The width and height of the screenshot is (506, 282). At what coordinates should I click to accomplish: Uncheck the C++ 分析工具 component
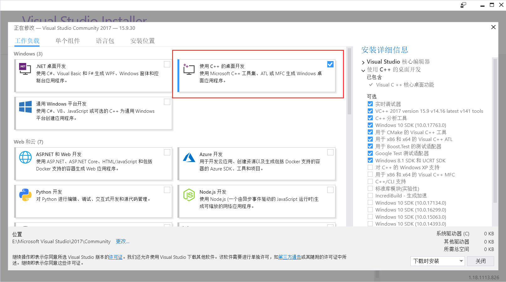[x=370, y=118]
